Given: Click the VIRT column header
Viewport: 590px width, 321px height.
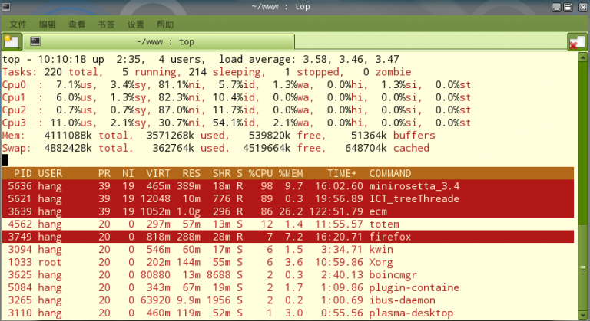Looking at the screenshot, I should (x=158, y=173).
